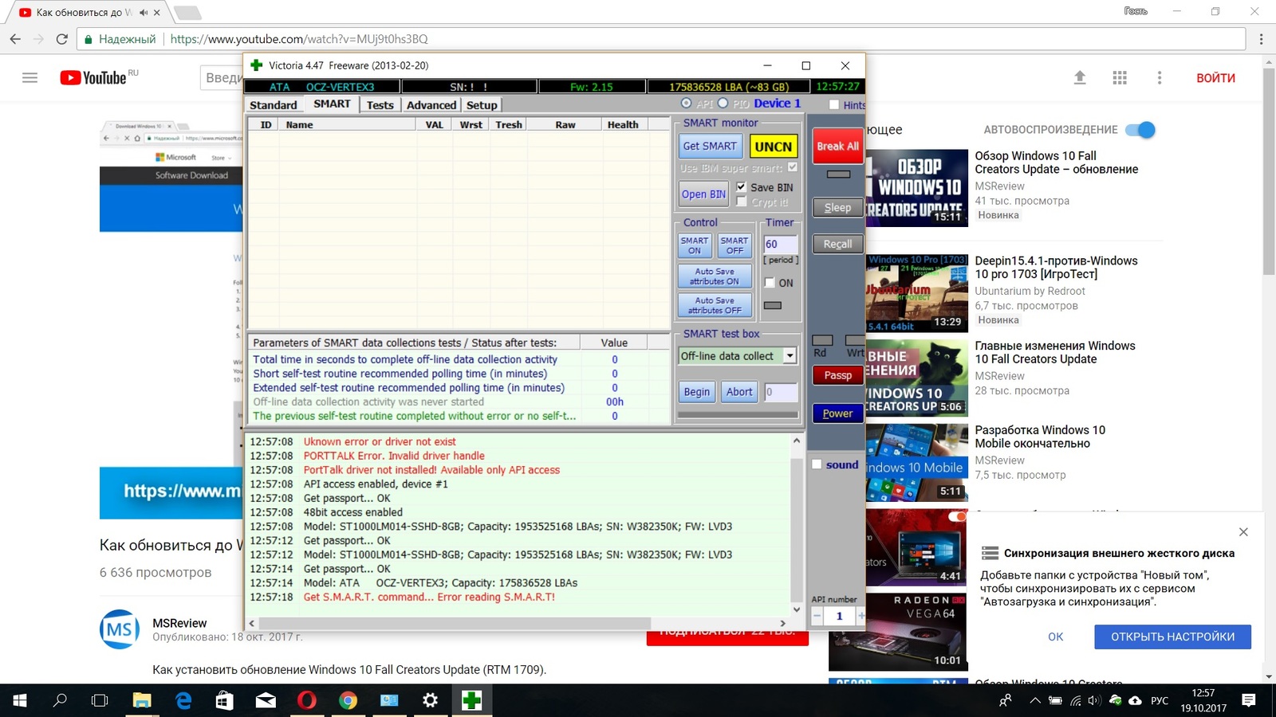Click Auto Save attributes OFF button
The height and width of the screenshot is (717, 1276).
click(x=715, y=305)
